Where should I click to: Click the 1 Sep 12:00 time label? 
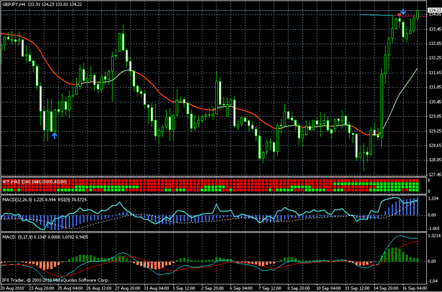tap(184, 289)
